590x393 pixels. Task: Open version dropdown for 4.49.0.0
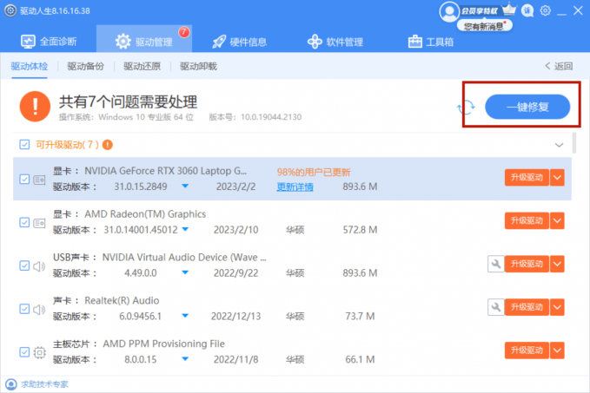[x=185, y=272]
